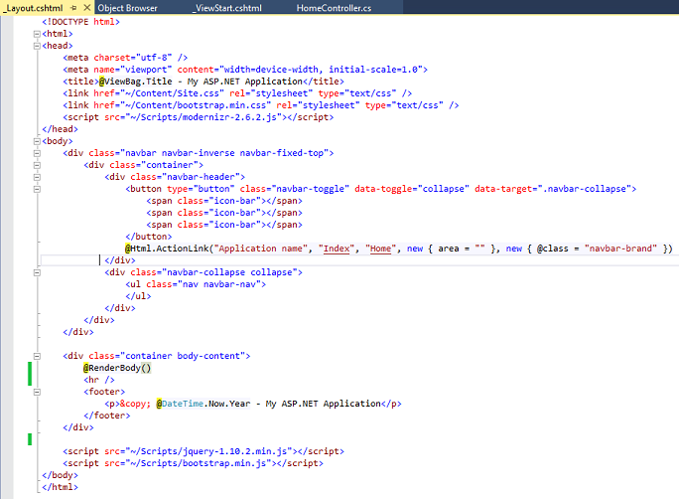Click the <!DOCTYPE html> line

point(80,22)
